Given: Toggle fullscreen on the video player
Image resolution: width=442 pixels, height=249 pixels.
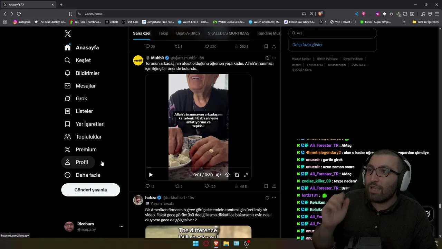Looking at the screenshot, I should (246, 175).
